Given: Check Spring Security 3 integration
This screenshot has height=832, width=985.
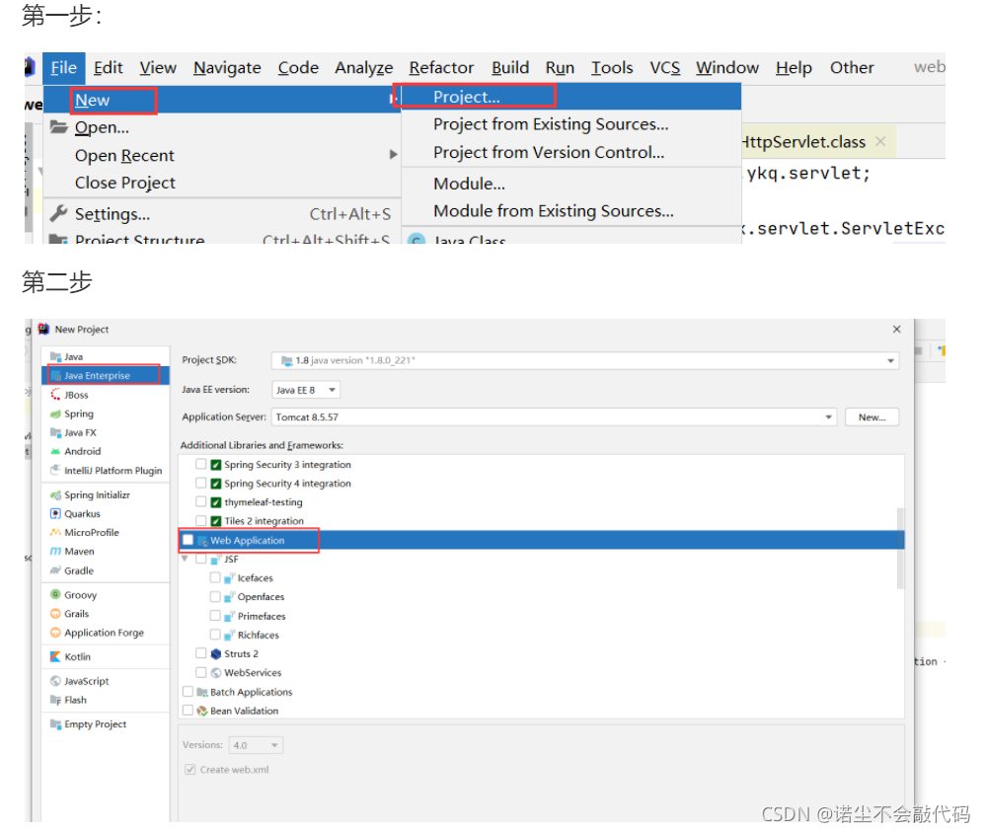Looking at the screenshot, I should [201, 464].
